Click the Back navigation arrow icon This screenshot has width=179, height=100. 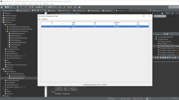[x=71, y=7]
